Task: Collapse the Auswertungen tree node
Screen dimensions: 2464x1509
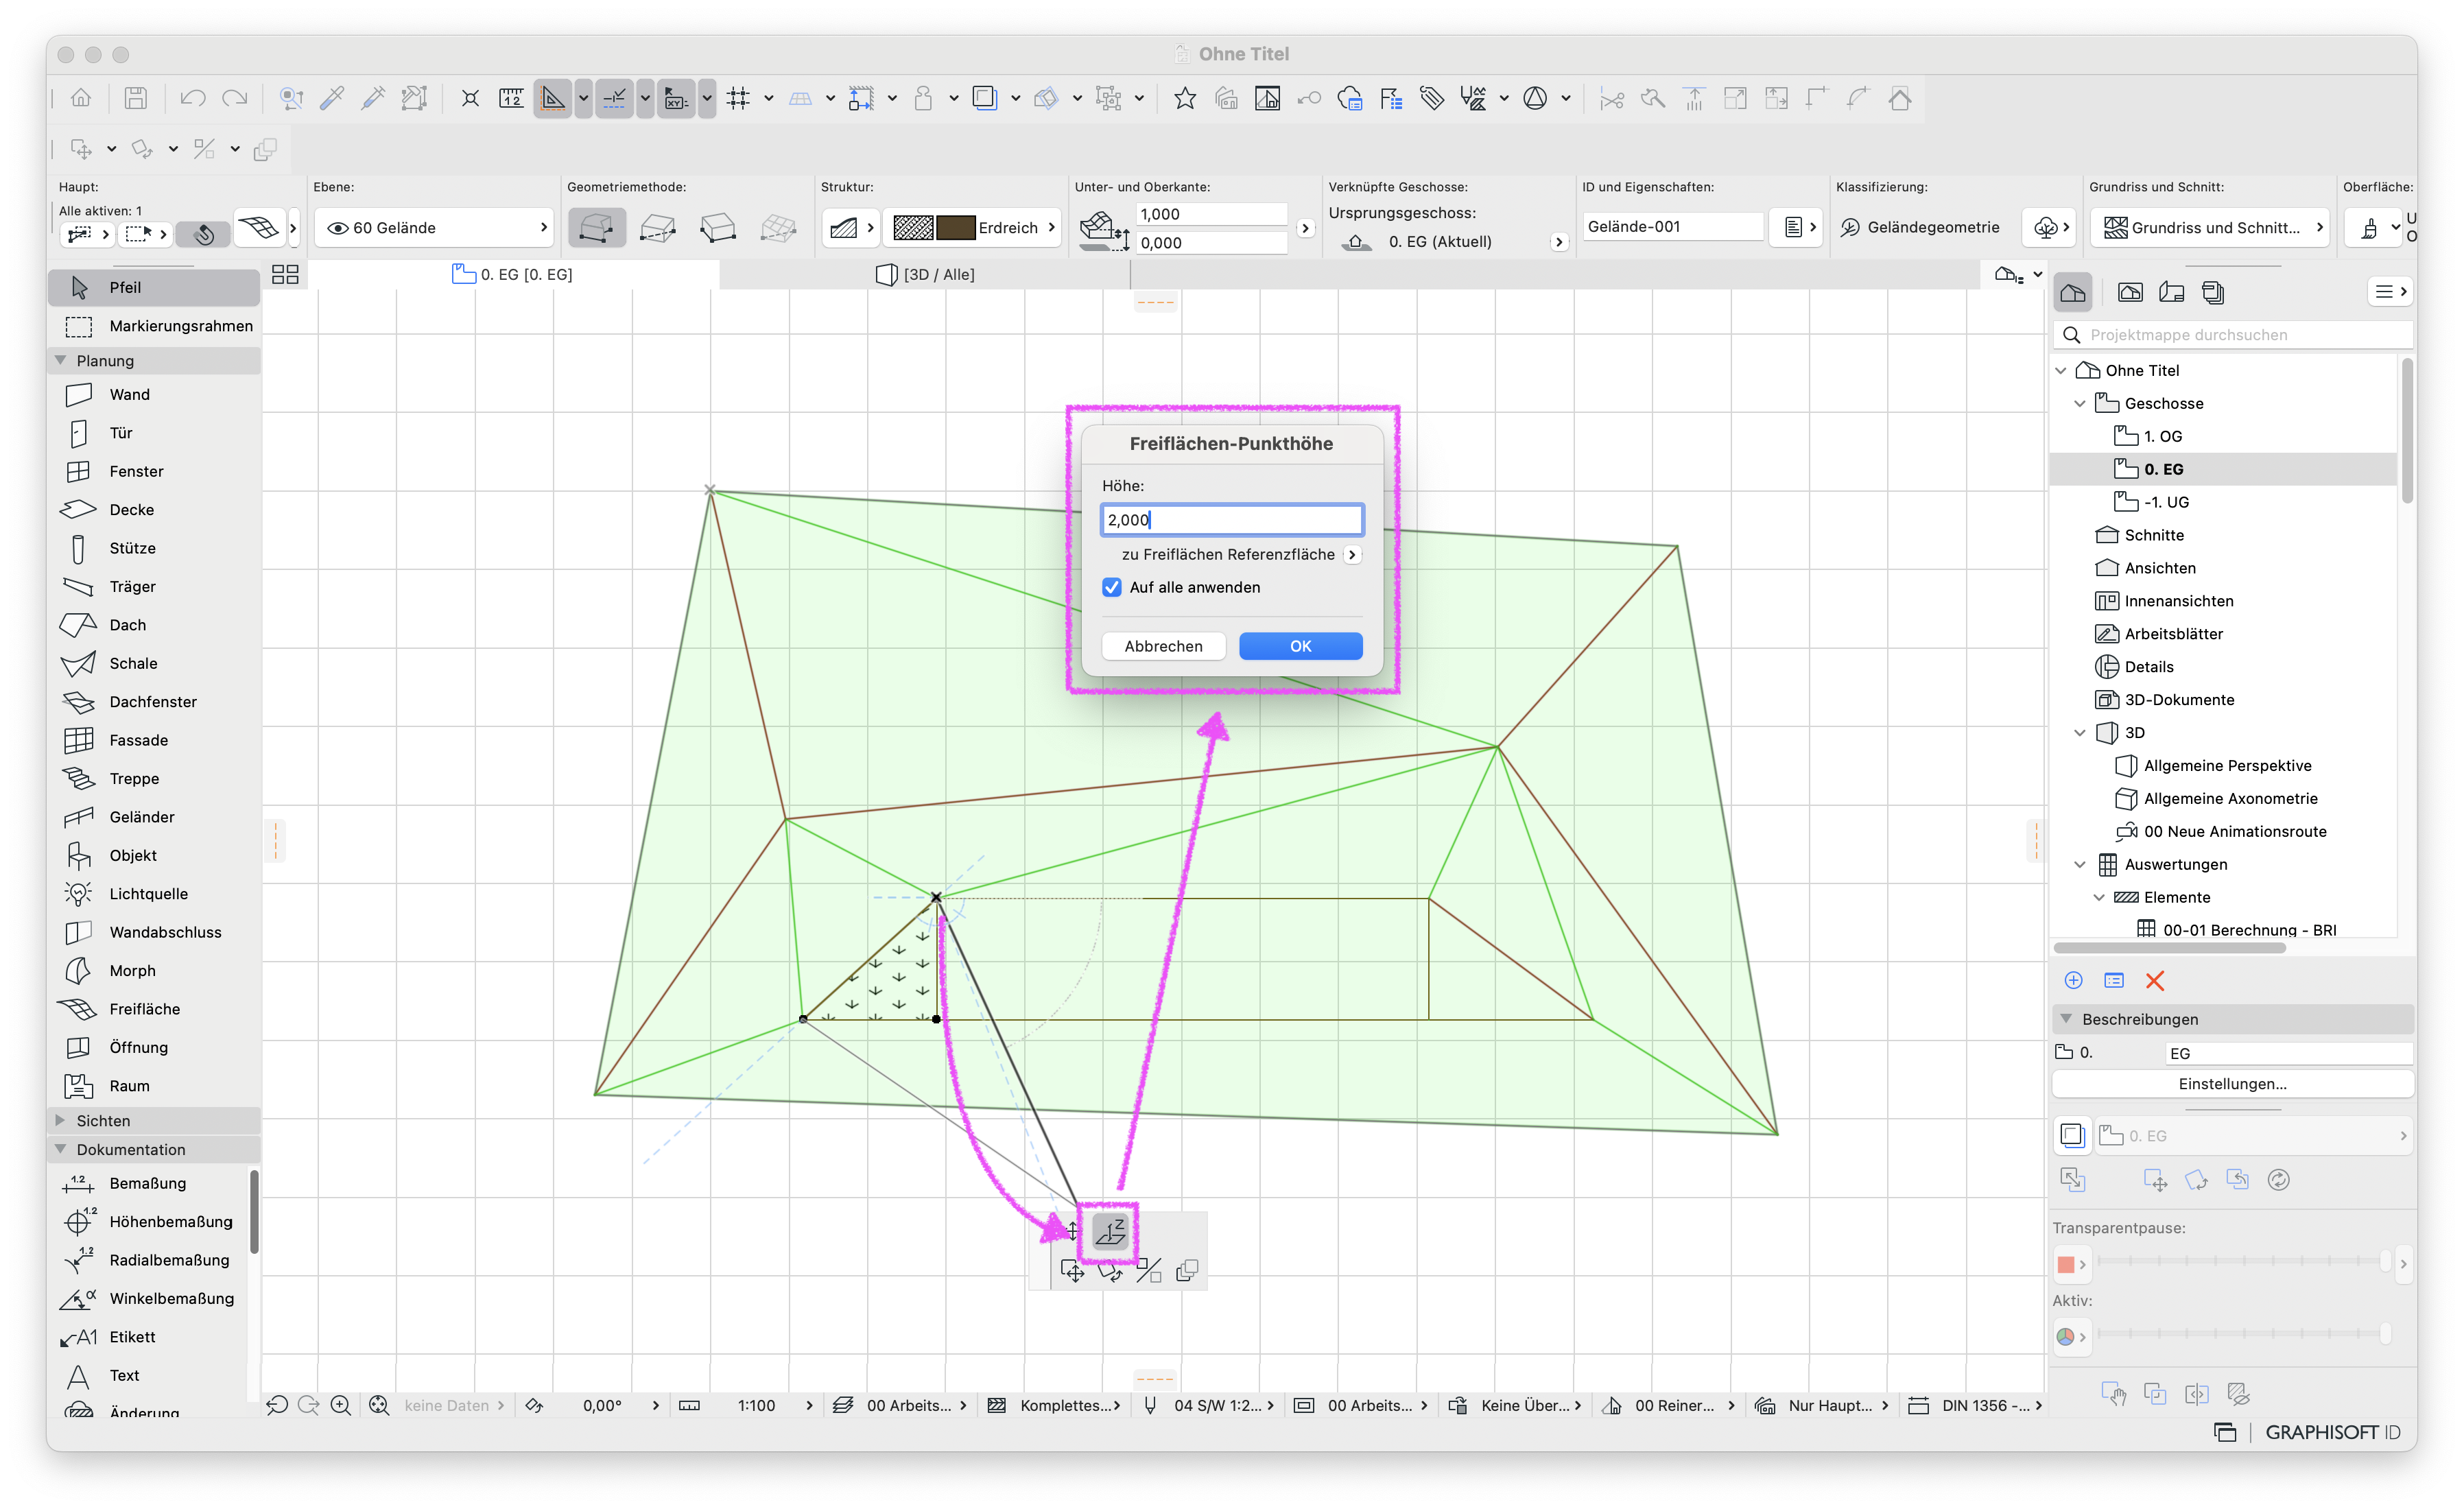Action: coord(2080,865)
